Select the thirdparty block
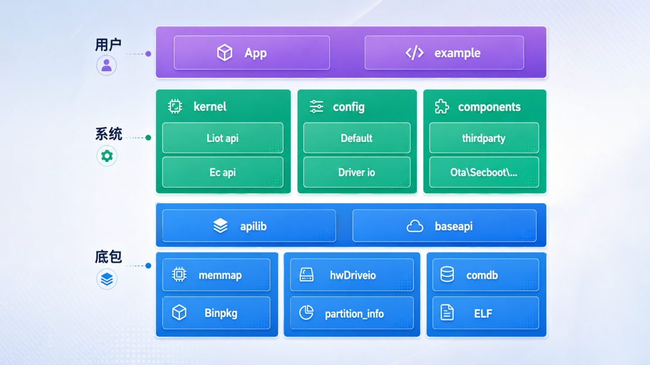This screenshot has width=650, height=365. click(x=484, y=138)
